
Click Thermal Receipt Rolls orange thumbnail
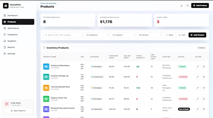(x=46, y=88)
